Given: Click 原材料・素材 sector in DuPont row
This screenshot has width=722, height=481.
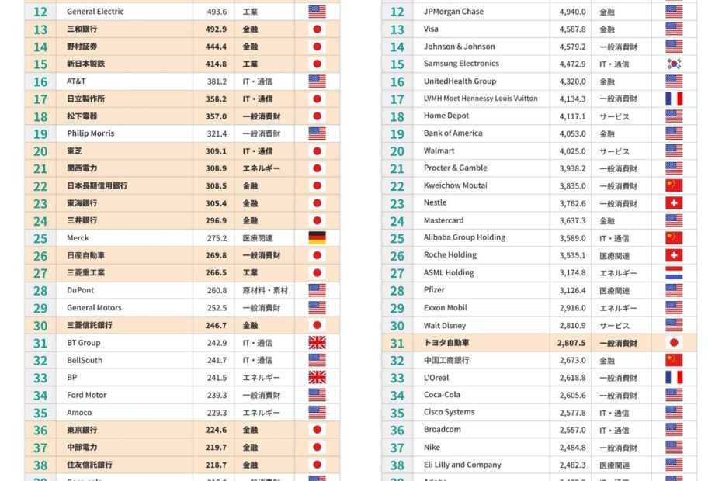Looking at the screenshot, I should point(266,290).
